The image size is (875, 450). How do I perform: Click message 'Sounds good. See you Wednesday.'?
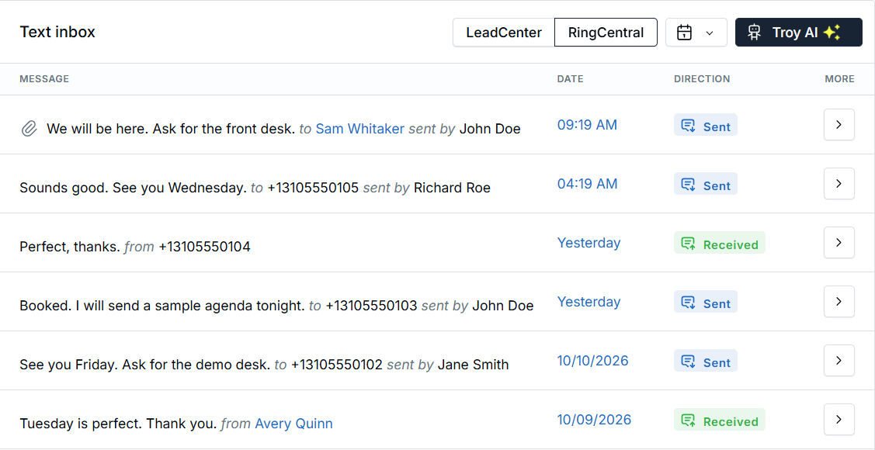[x=133, y=188]
